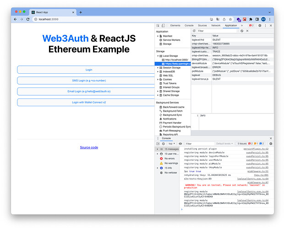Select the Console drawer tab
285x229 pixels.
point(166,138)
